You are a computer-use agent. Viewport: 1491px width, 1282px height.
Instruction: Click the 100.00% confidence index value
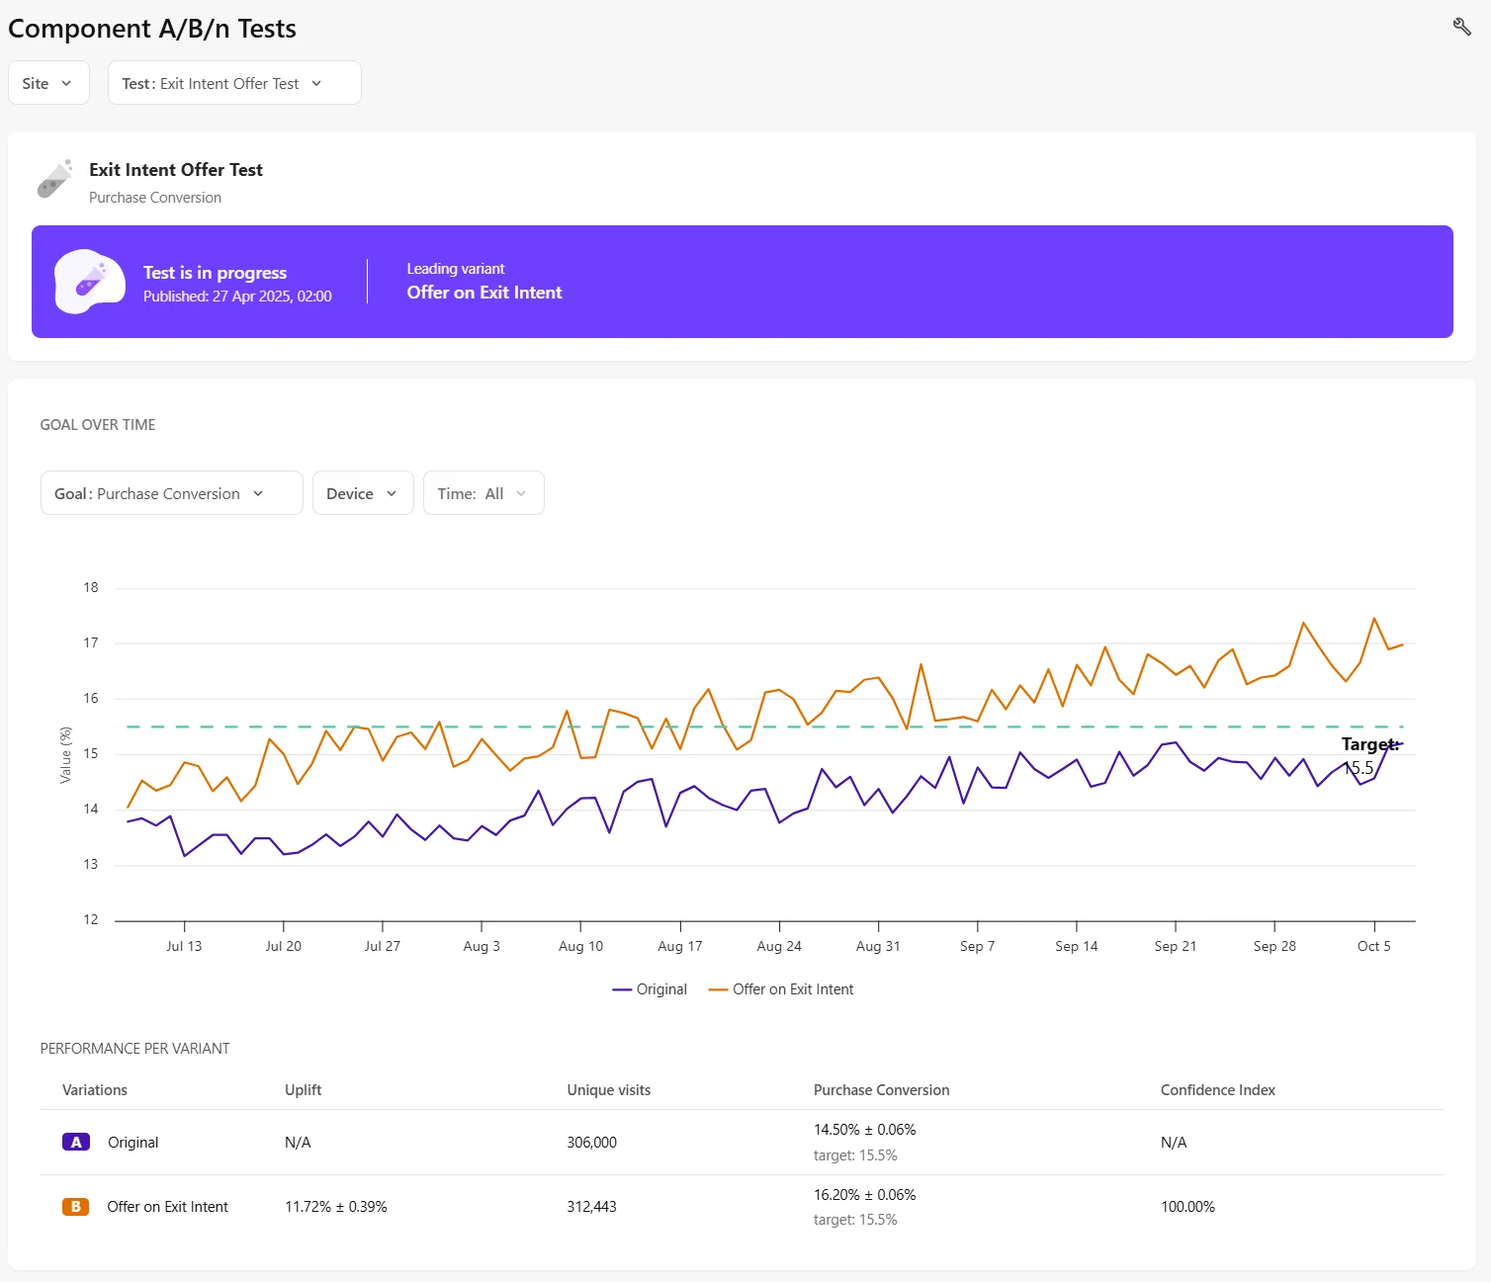tap(1187, 1206)
